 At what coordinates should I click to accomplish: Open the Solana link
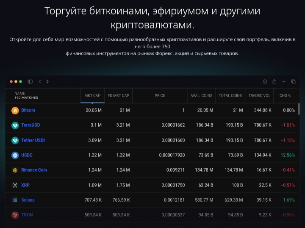pyautogui.click(x=28, y=200)
